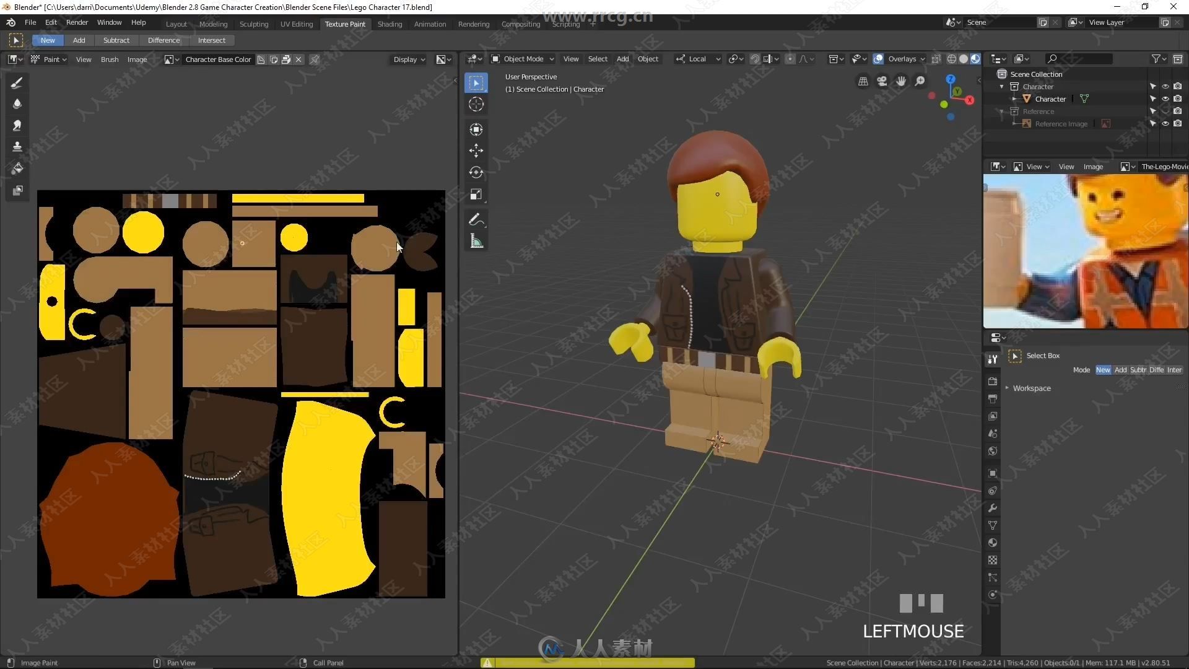1189x669 pixels.
Task: Click the Subtract selection mode button in top bar
Action: coord(116,40)
